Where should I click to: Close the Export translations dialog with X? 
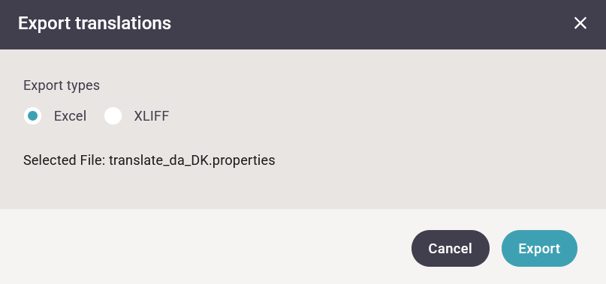click(580, 23)
